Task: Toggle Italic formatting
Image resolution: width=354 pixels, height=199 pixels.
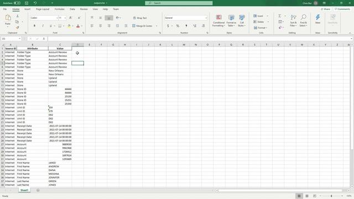Action: click(x=43, y=26)
